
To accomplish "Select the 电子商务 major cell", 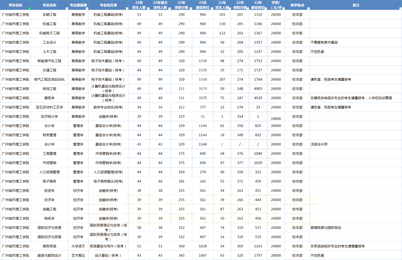I will tap(50, 181).
